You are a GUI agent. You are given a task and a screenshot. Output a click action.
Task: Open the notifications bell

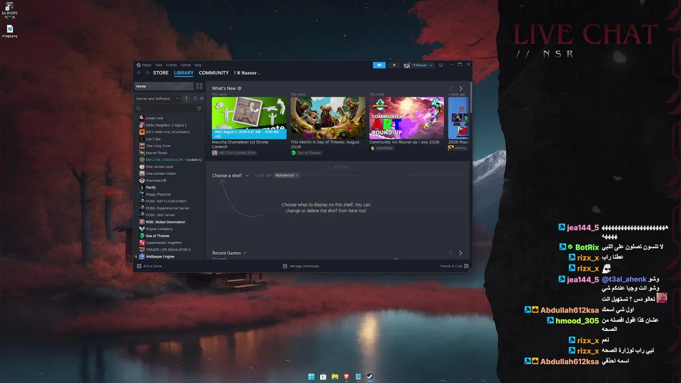[x=394, y=65]
